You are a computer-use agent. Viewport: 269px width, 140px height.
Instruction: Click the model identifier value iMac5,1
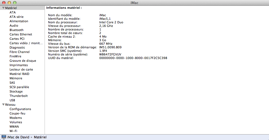[105, 19]
